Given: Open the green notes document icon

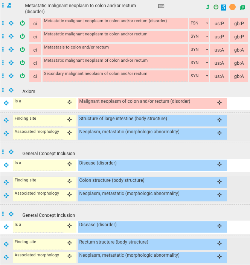Looking at the screenshot, I should click(242, 8).
